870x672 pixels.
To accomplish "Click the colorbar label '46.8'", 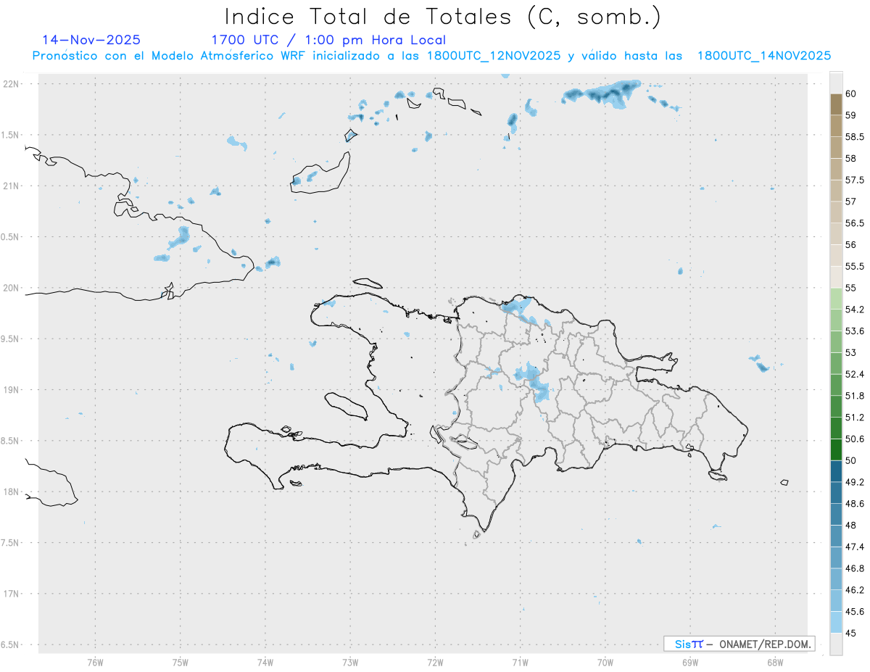I will 855,568.
